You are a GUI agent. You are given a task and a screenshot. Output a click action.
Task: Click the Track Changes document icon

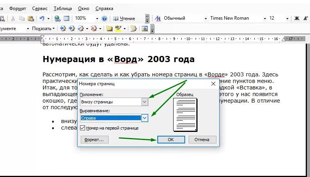[x=133, y=29]
